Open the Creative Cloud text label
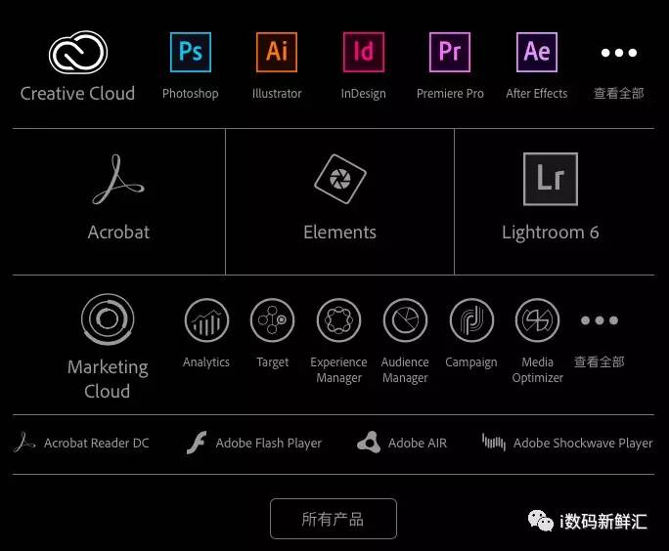This screenshot has width=669, height=551. coord(77,94)
